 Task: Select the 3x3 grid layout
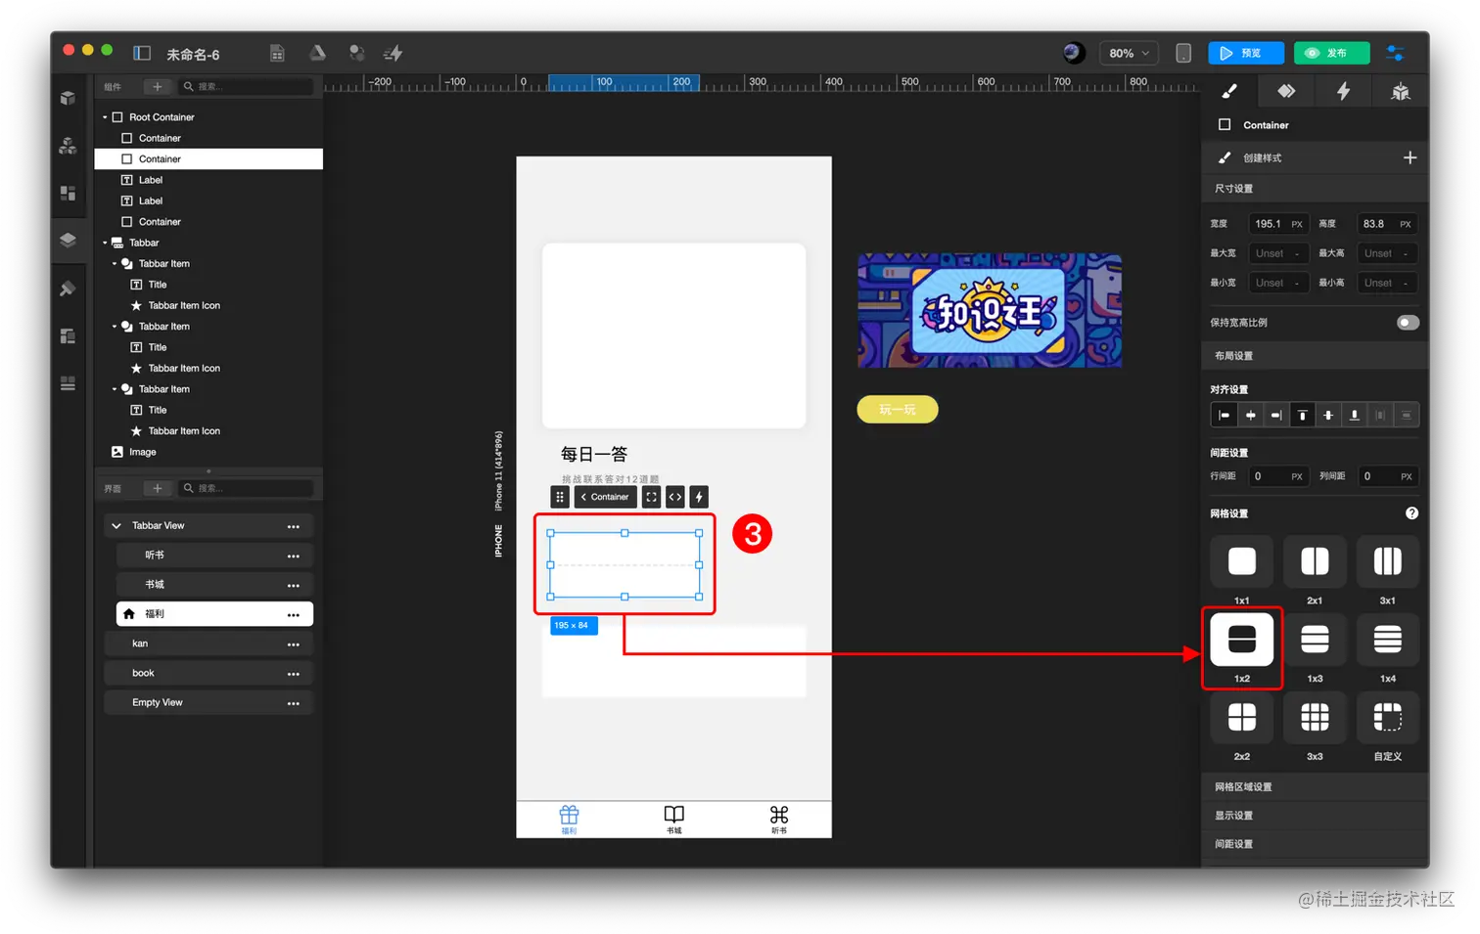pyautogui.click(x=1315, y=718)
